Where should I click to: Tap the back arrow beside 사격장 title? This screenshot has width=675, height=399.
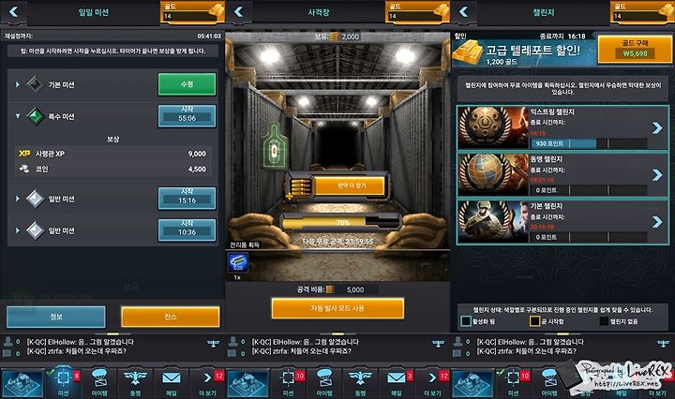(238, 12)
